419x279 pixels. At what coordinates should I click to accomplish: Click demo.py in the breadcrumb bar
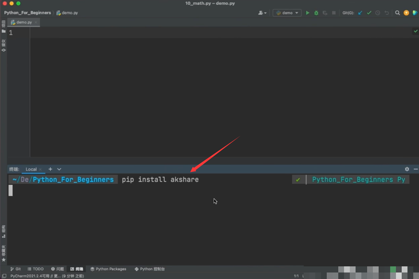67,13
